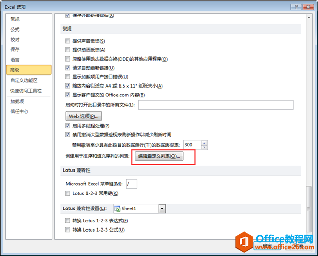The width and height of the screenshot is (318, 256).
Task: Toggle scale content for A4 paper checkbox
Action: pos(68,86)
